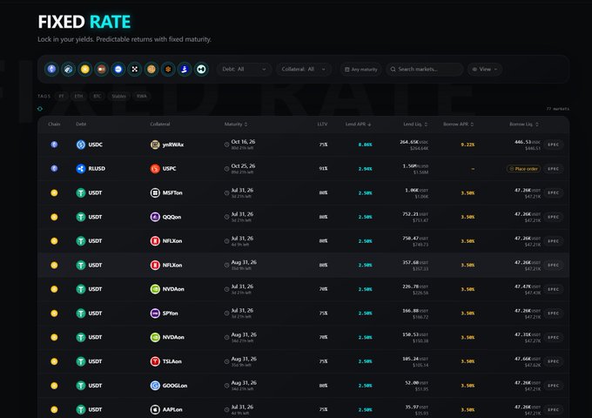
Task: Click SPEC button in MSFTon row
Action: (x=554, y=193)
